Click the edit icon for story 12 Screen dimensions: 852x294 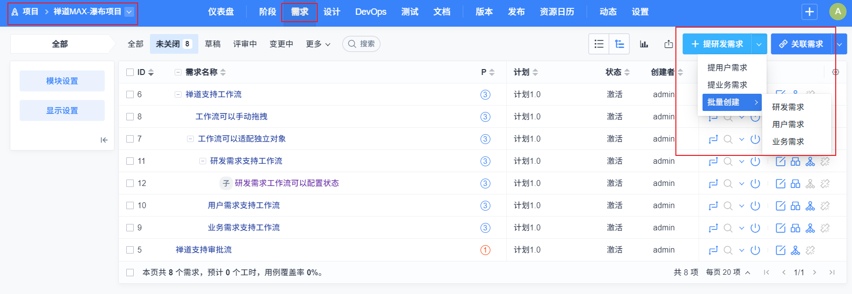(x=780, y=184)
